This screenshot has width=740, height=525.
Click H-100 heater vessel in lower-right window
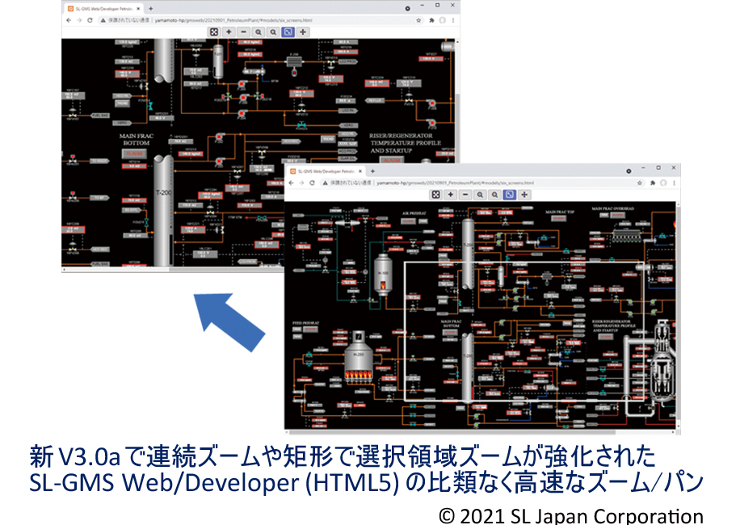pos(383,275)
